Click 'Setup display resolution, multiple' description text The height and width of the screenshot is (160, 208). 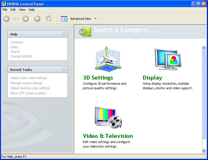166,84
